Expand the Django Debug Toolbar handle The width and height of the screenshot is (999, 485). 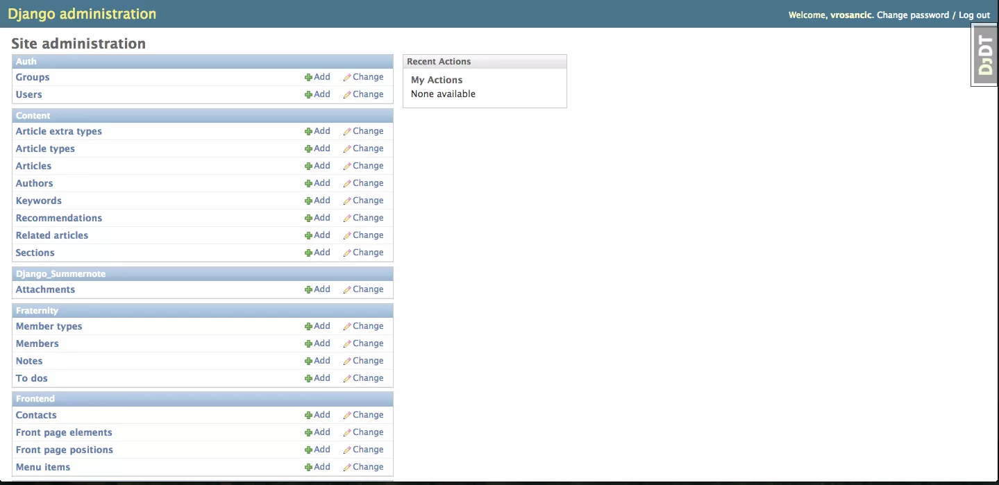(984, 54)
